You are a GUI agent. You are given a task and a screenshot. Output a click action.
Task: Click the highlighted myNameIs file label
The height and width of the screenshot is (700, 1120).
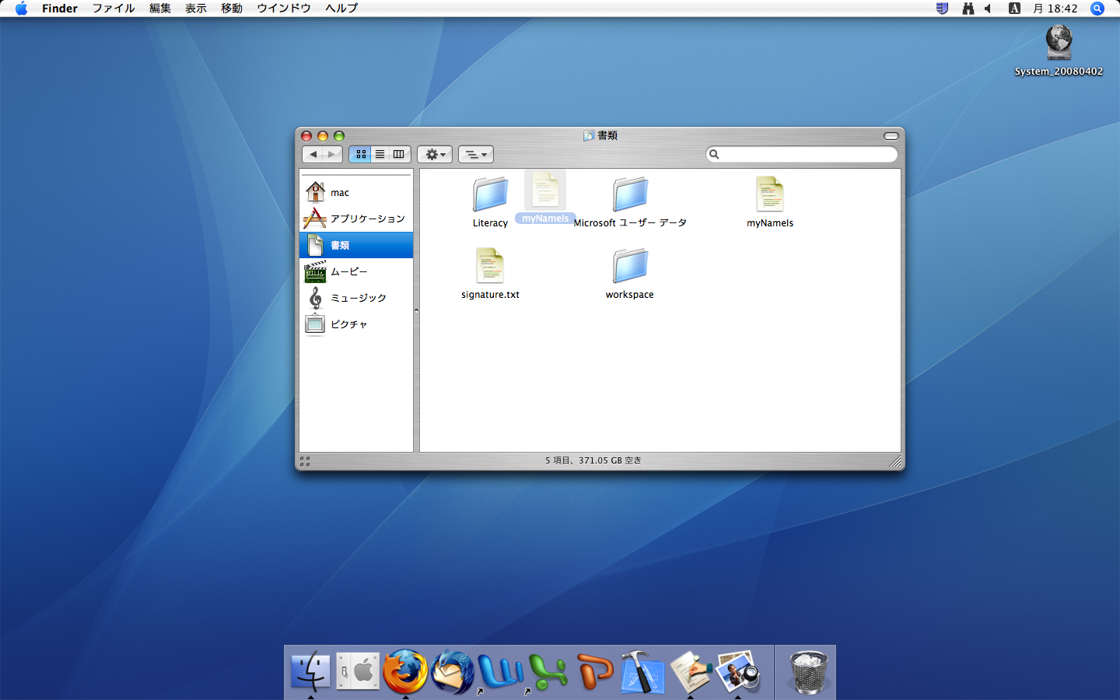coord(545,219)
